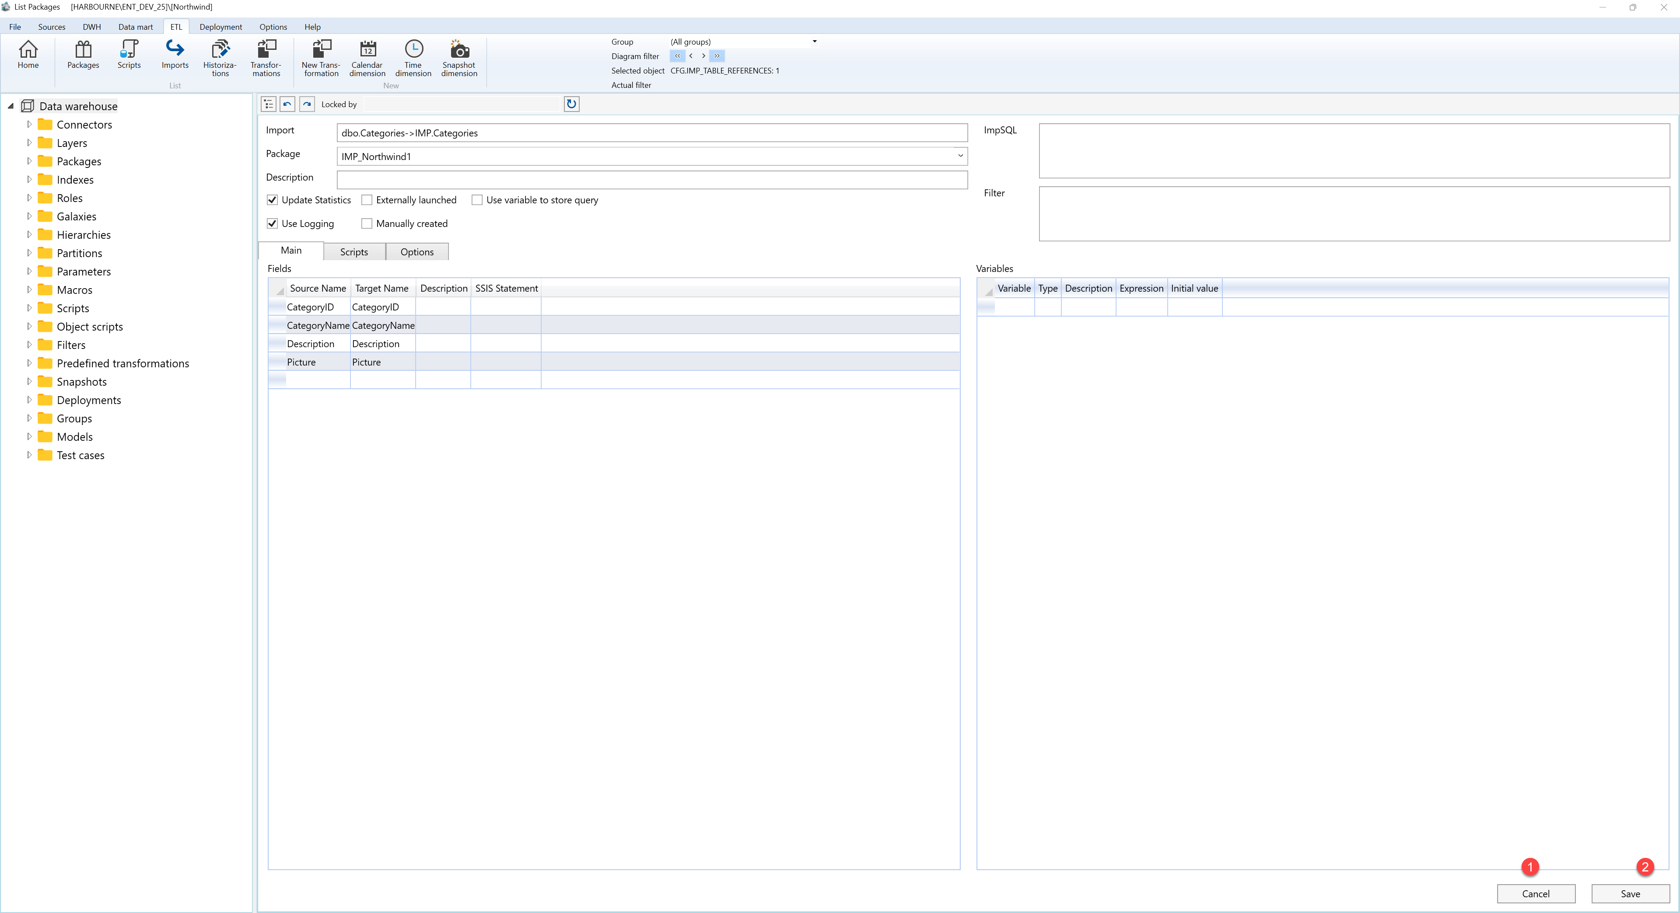Open the Scripts list icon
The image size is (1680, 913).
tap(129, 54)
